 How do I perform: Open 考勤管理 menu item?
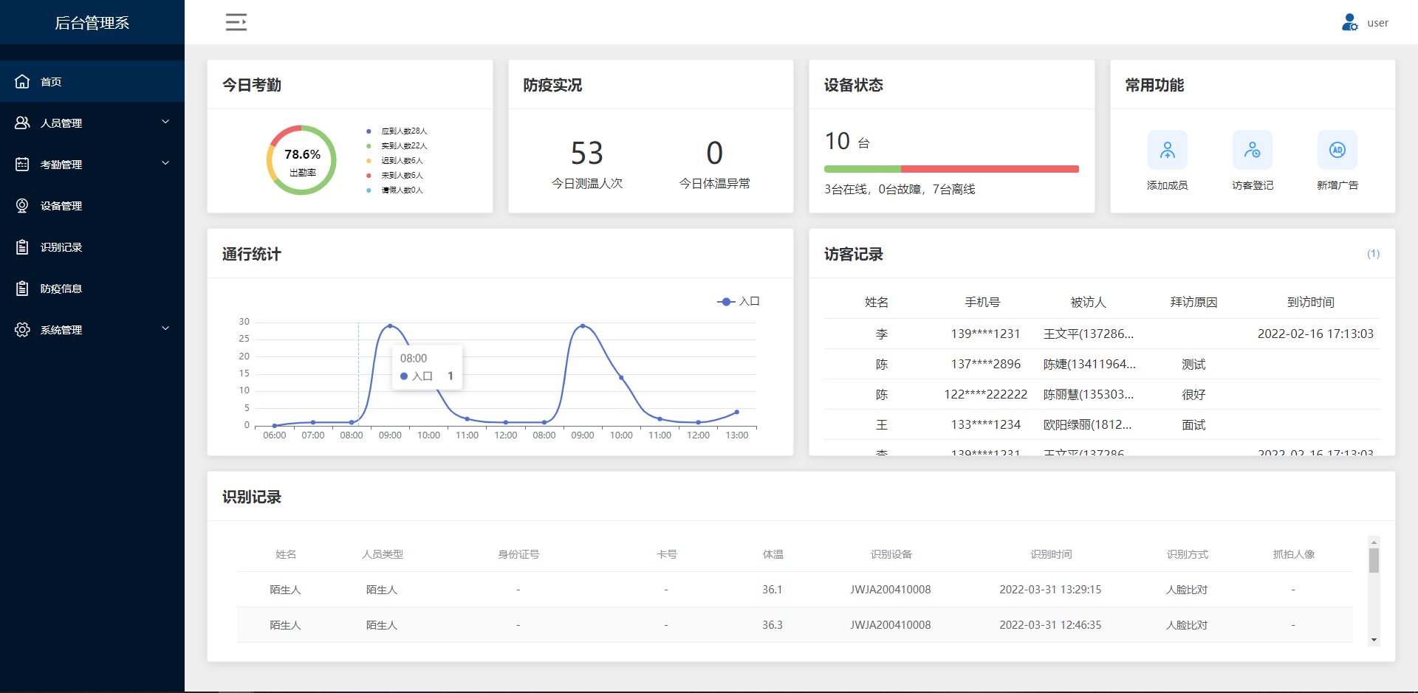pos(92,164)
